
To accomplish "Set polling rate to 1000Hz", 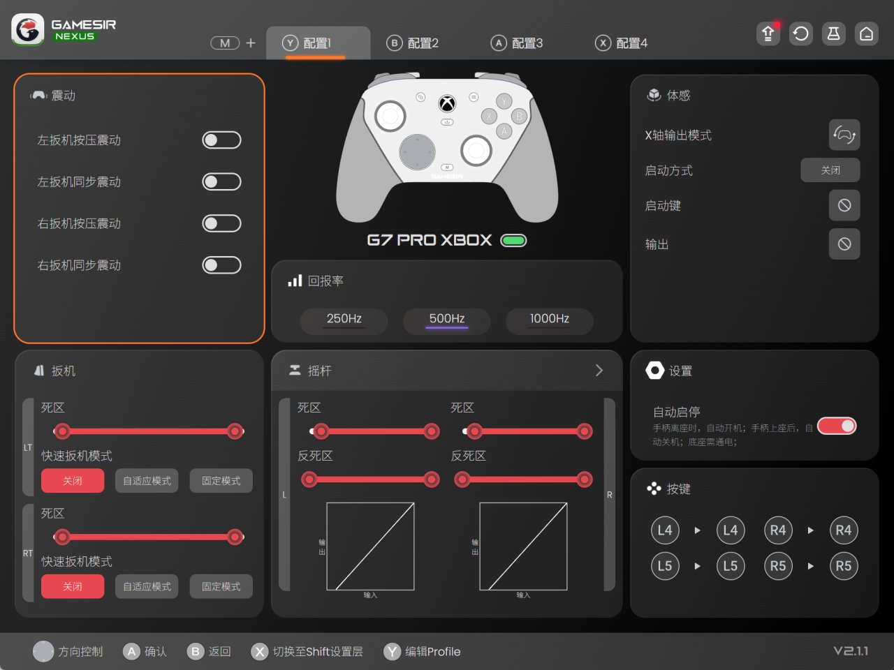I will point(550,320).
